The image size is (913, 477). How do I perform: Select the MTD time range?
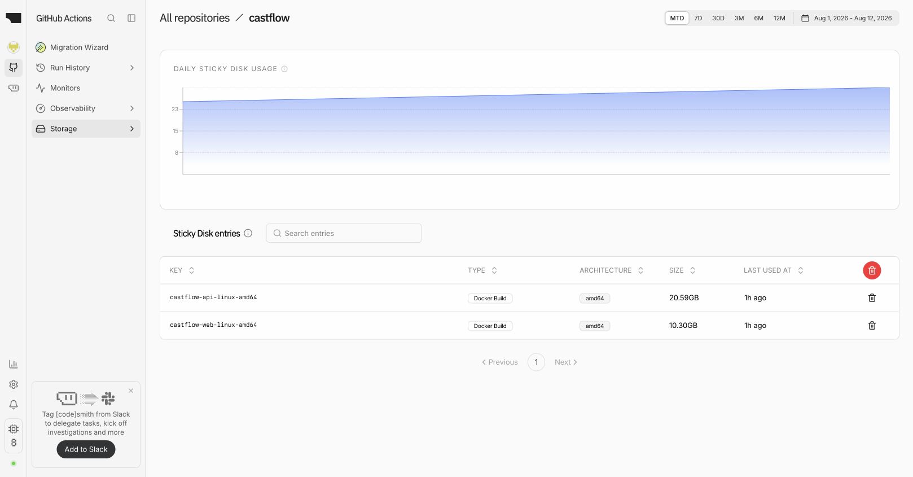coord(677,18)
